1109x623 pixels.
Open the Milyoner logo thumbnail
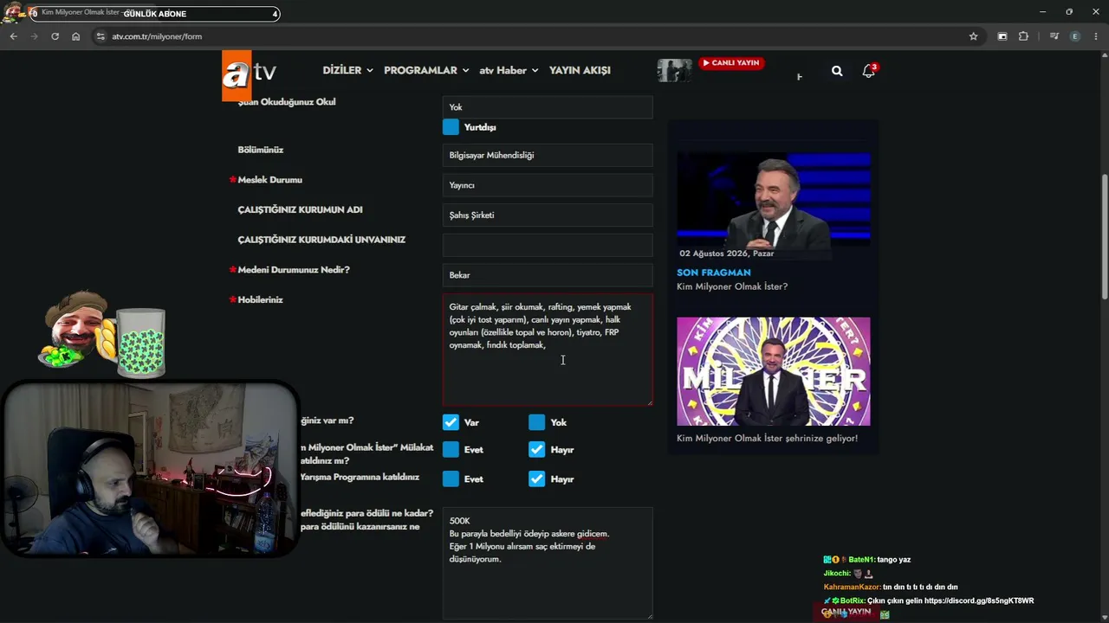point(774,371)
